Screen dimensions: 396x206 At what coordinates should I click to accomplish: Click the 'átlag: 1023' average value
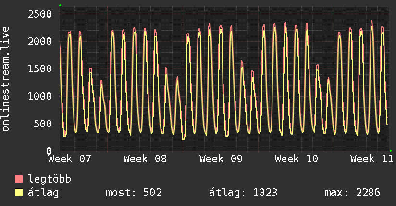(243, 193)
